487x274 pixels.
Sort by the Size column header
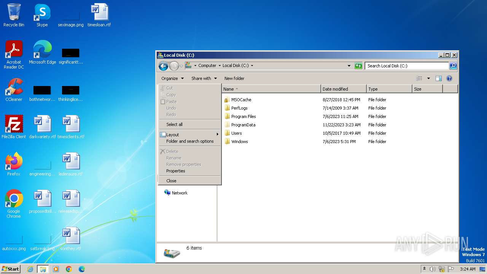(427, 89)
